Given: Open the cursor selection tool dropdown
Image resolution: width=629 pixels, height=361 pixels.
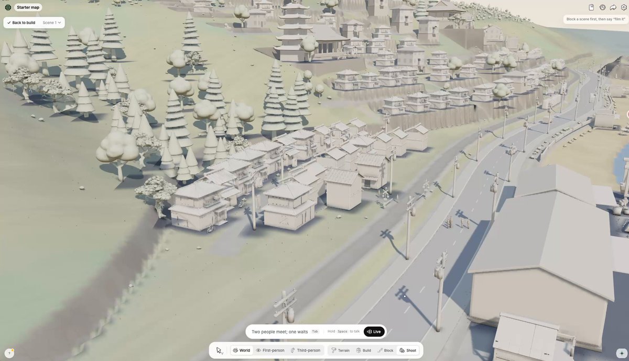Looking at the screenshot, I should pyautogui.click(x=220, y=351).
